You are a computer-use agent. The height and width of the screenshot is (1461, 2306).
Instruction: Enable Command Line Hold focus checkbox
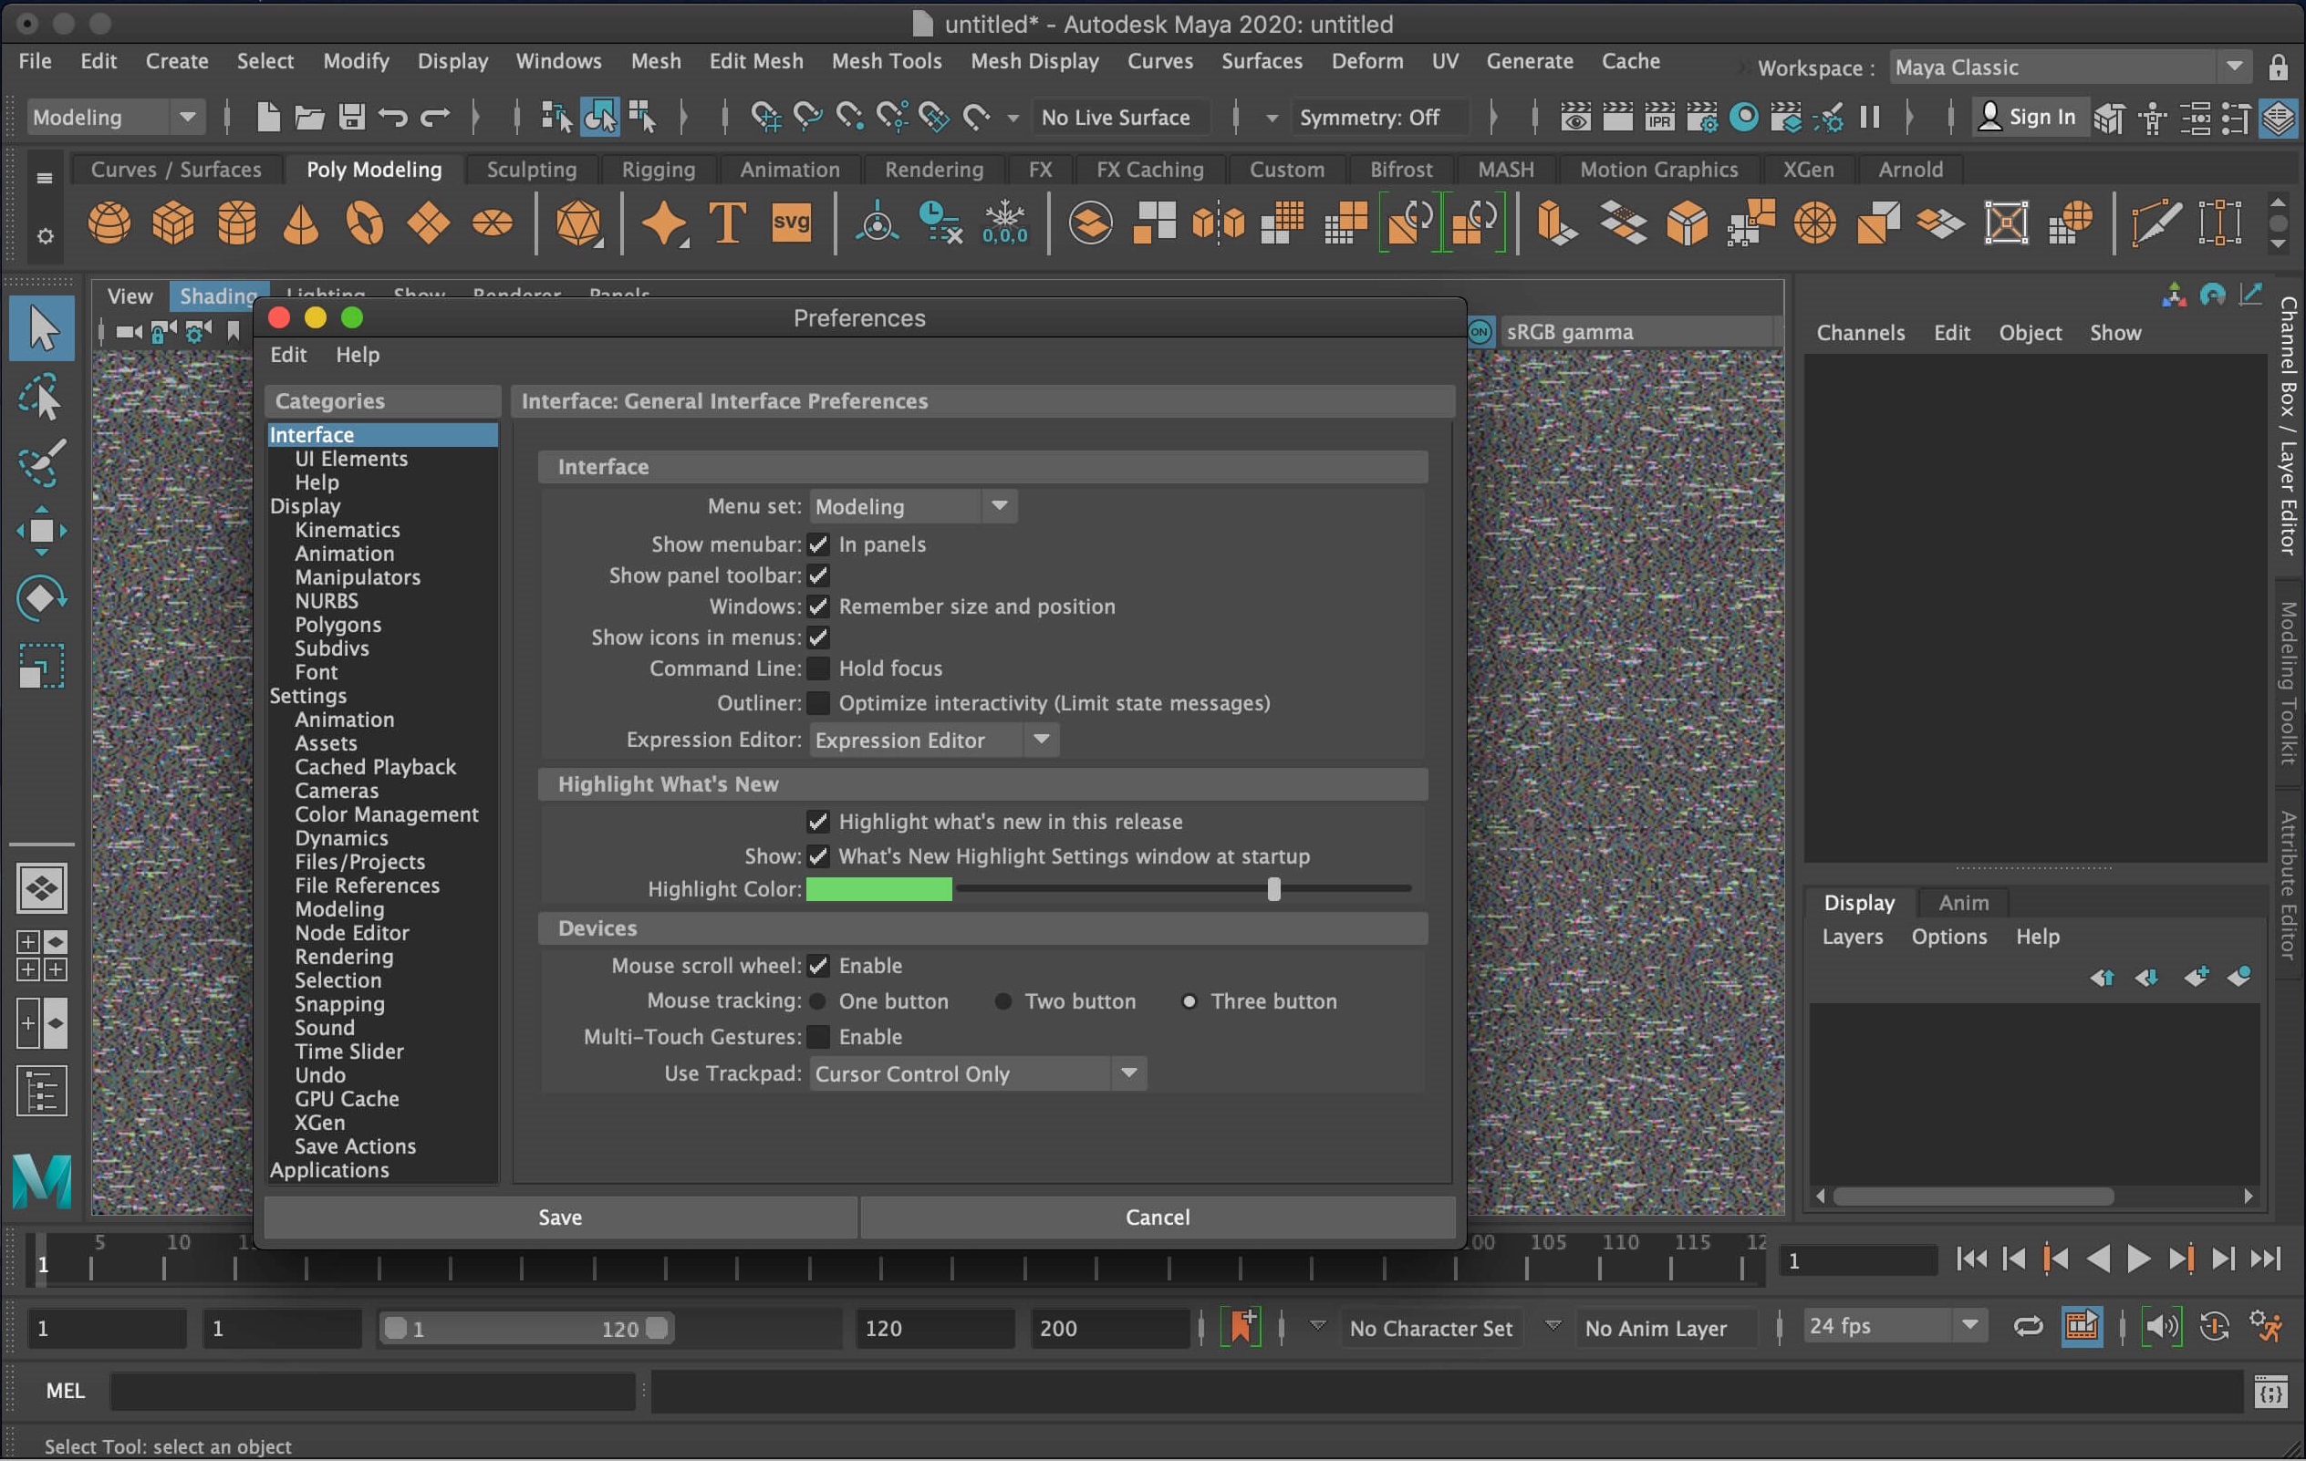pyautogui.click(x=818, y=668)
